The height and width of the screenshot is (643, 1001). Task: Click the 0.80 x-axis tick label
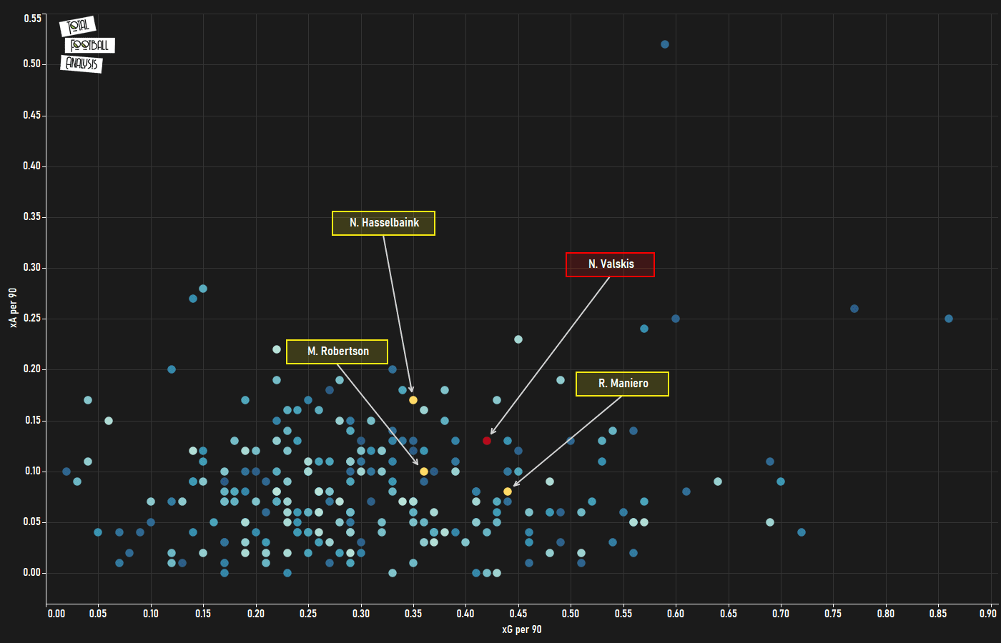(886, 613)
